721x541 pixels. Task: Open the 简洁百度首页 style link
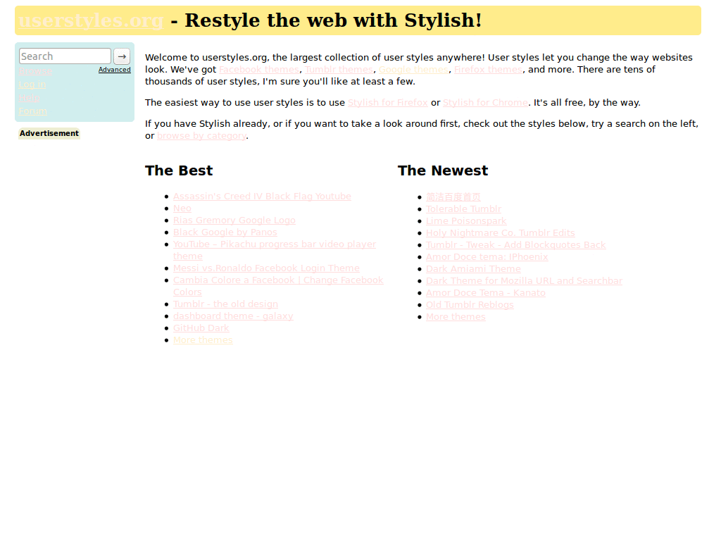[x=453, y=197]
